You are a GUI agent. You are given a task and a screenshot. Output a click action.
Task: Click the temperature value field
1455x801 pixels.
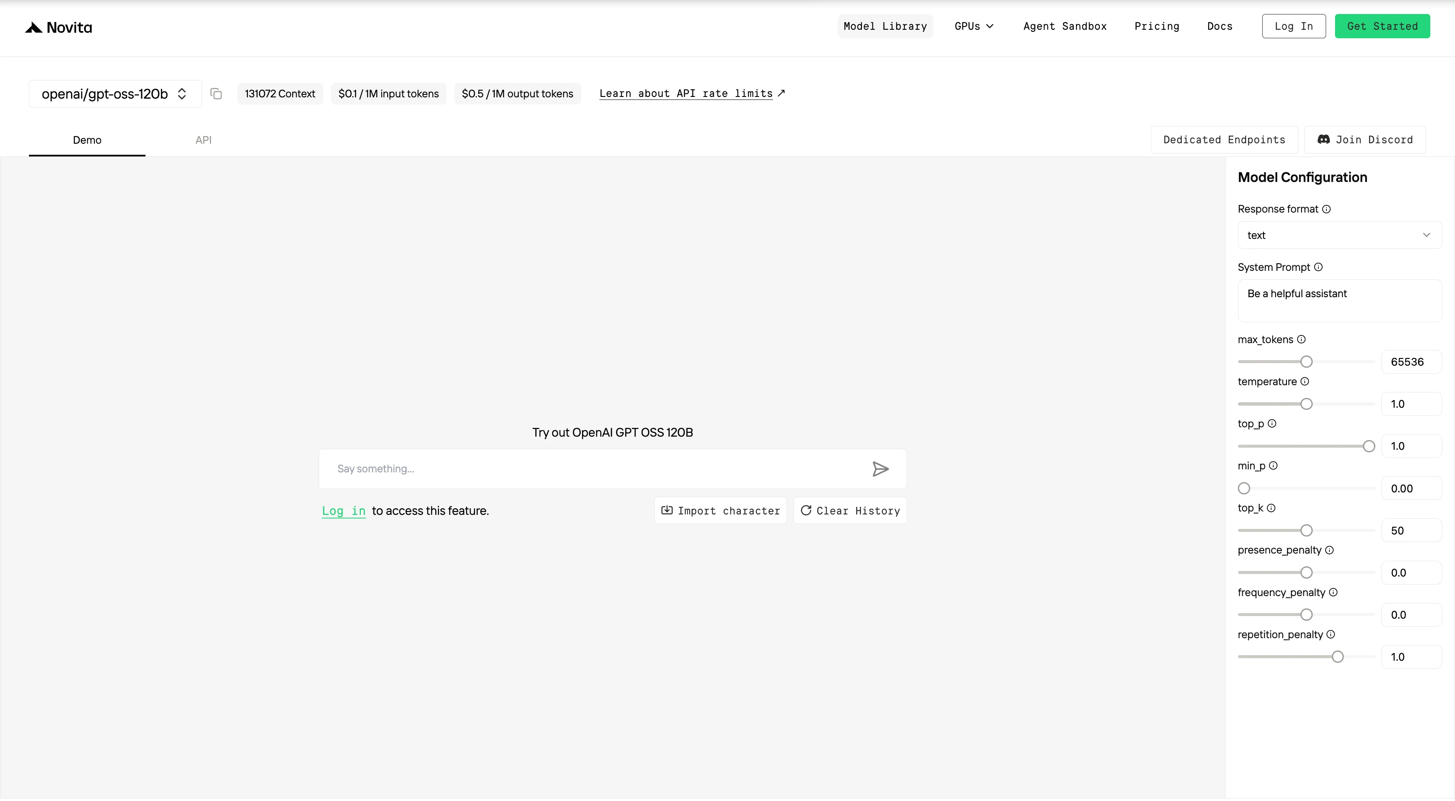coord(1411,404)
